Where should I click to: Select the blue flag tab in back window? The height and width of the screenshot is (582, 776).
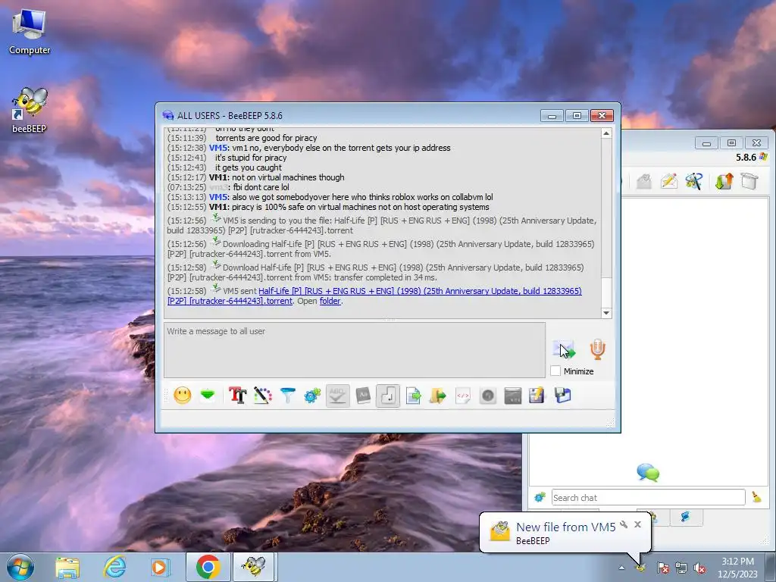[x=686, y=517]
